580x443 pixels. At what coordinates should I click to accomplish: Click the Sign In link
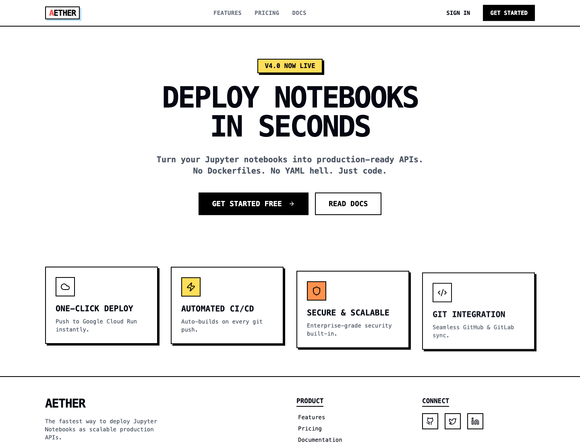458,13
